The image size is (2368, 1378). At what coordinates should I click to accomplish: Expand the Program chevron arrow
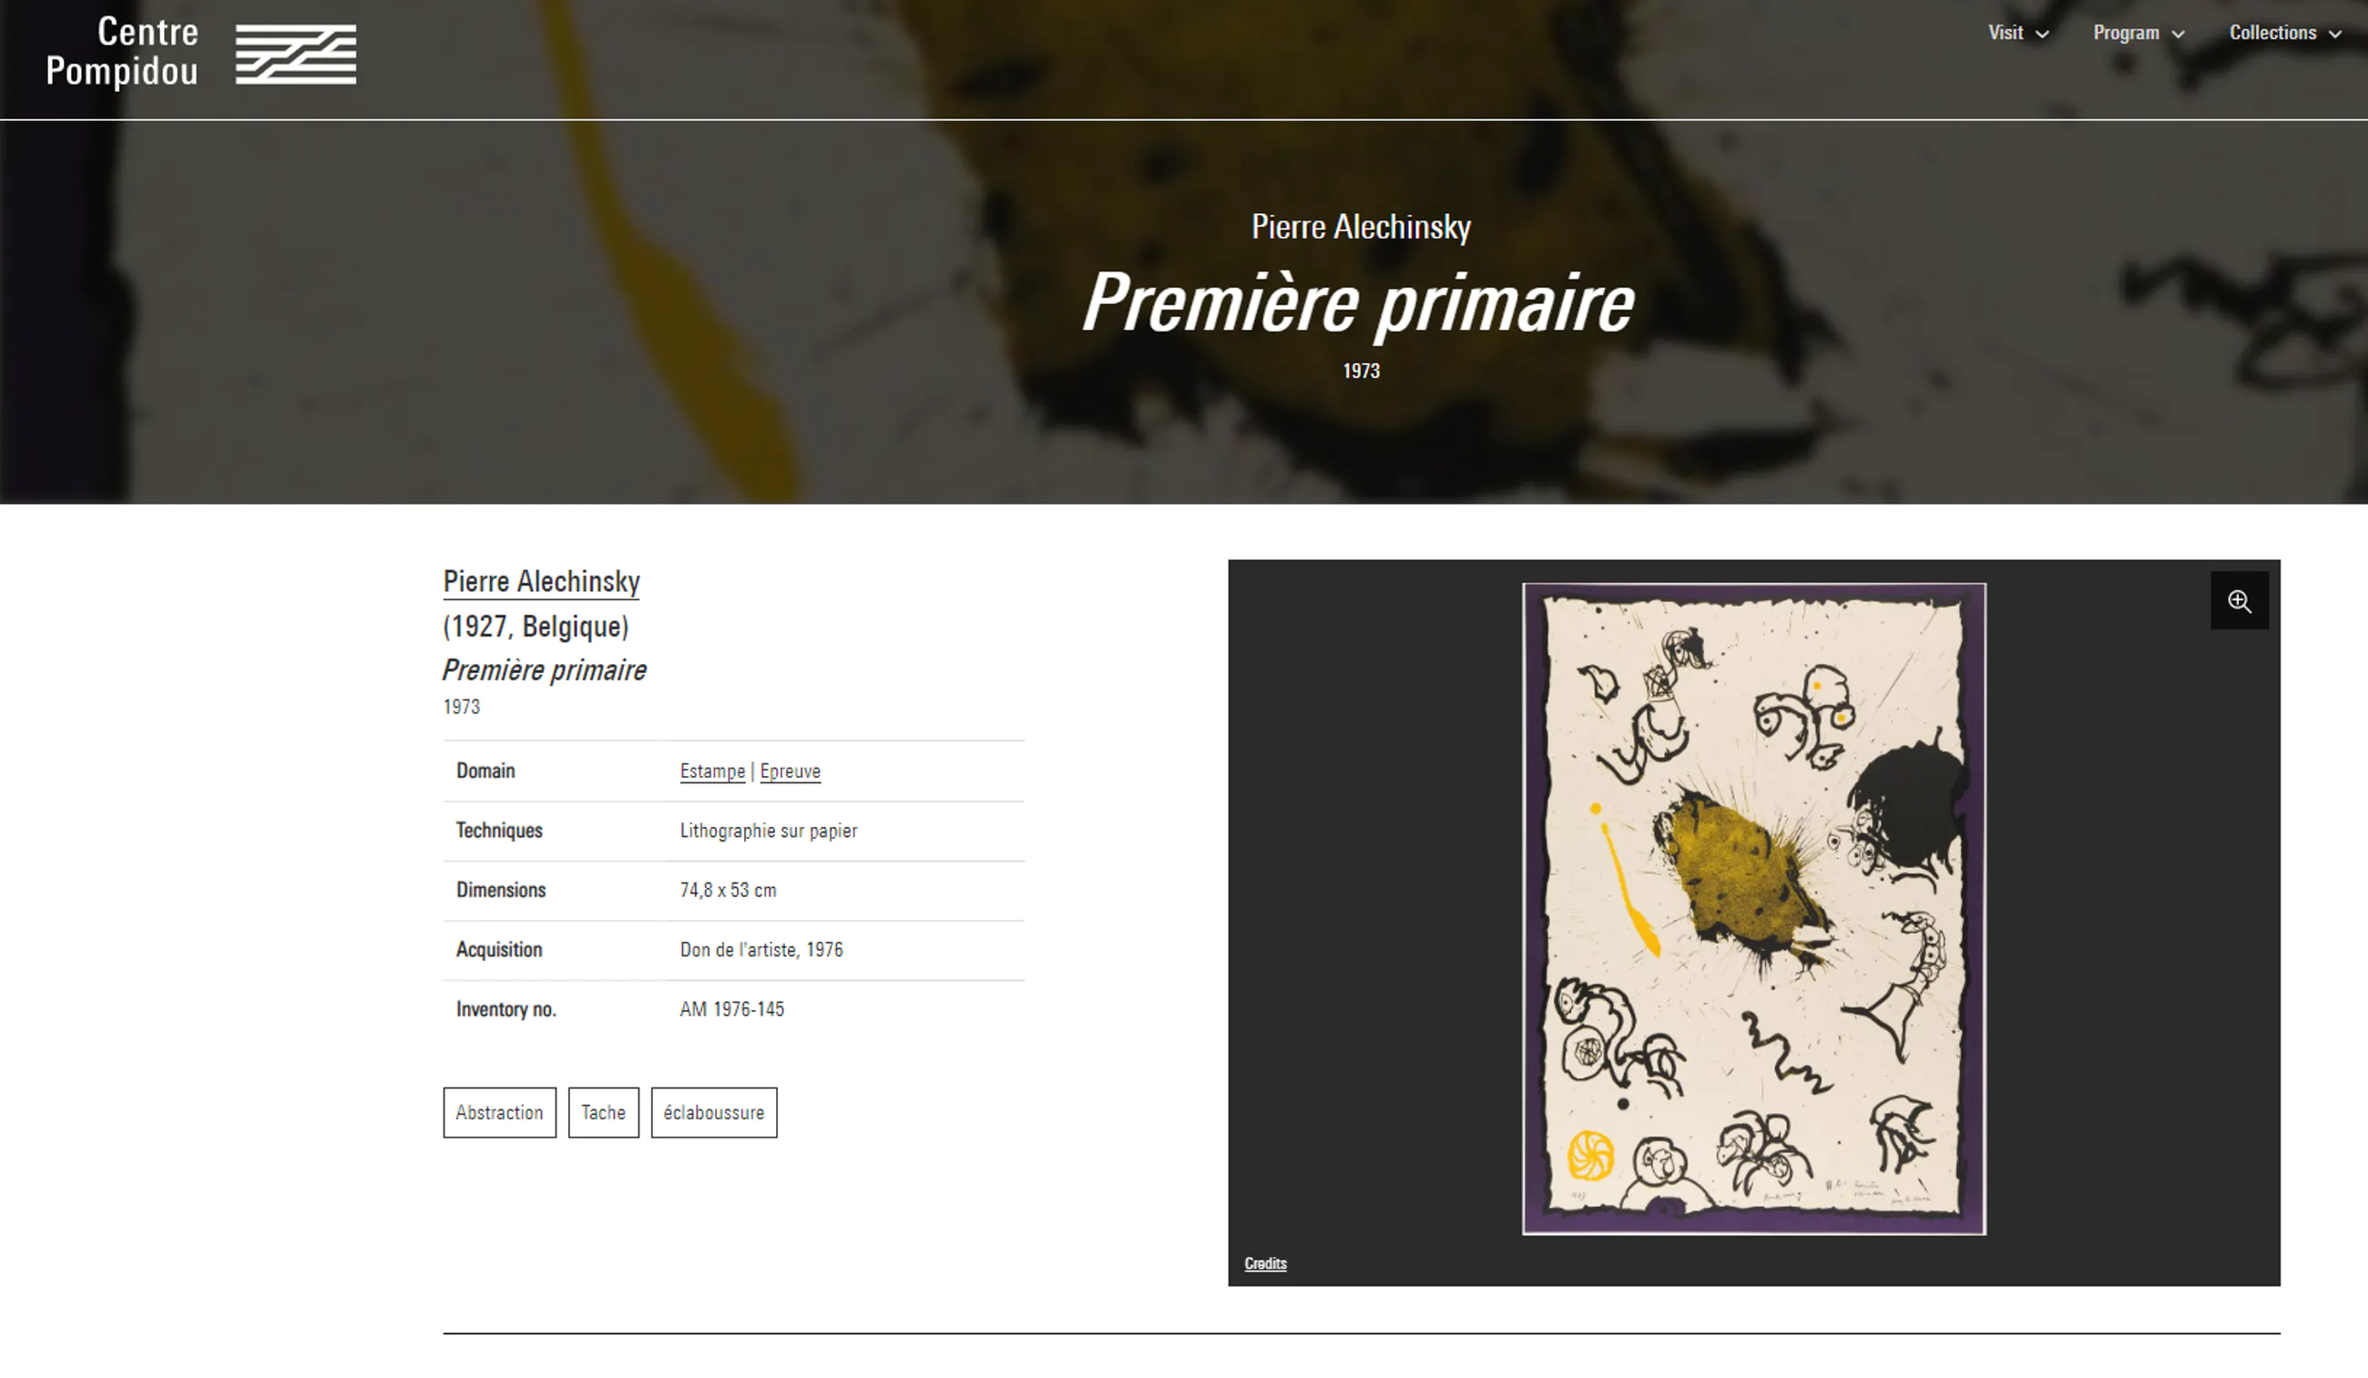(2179, 35)
